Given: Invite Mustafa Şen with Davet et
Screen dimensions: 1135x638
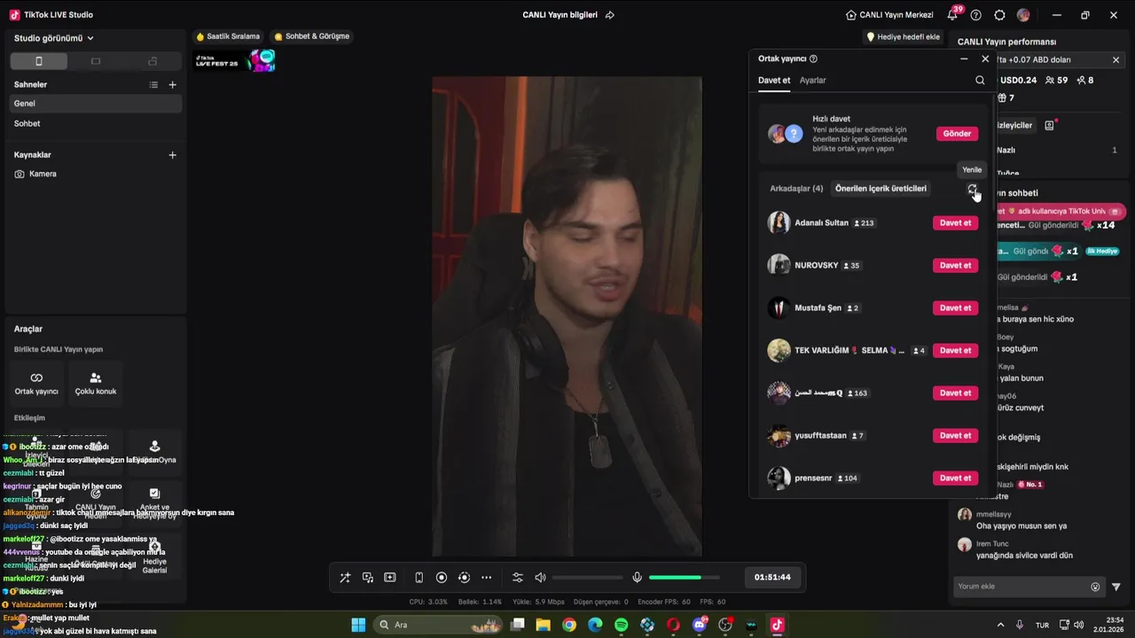Looking at the screenshot, I should tap(956, 308).
